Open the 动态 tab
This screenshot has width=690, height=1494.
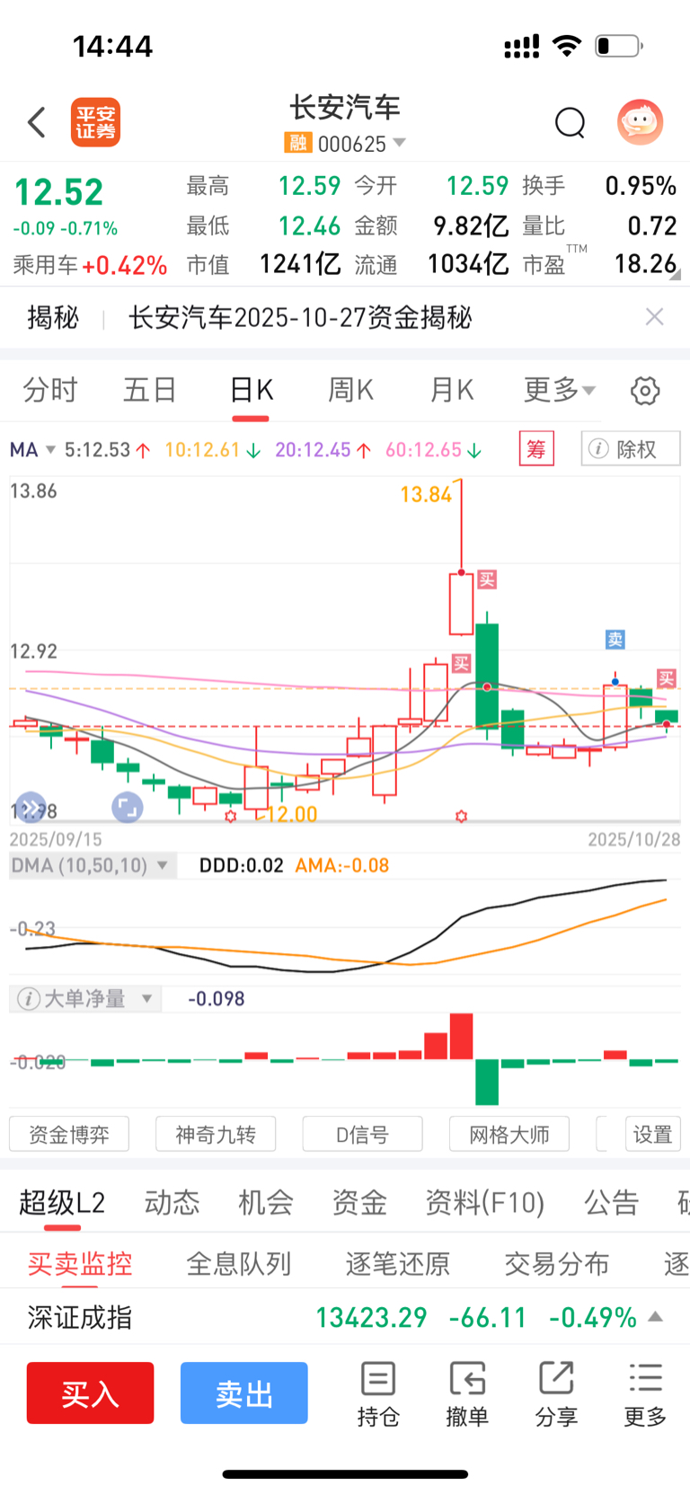pos(172,1202)
